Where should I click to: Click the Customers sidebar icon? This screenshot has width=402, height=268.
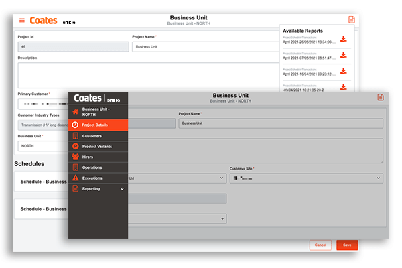(x=75, y=136)
